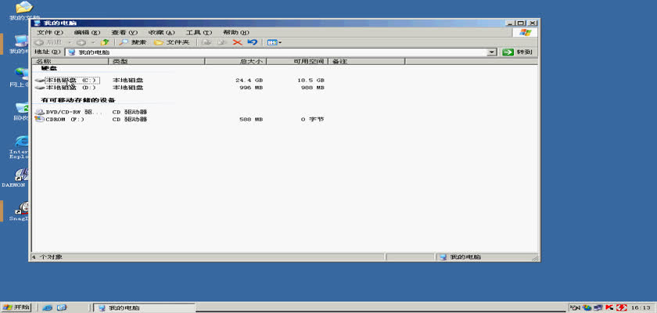The image size is (657, 313).
Task: Open the 收藏(A) menu
Action: (x=161, y=32)
